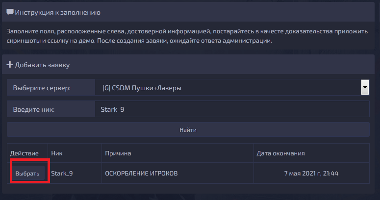The height and width of the screenshot is (200, 380).
Task: Click the nickname input containing Stark_9
Action: (x=232, y=109)
